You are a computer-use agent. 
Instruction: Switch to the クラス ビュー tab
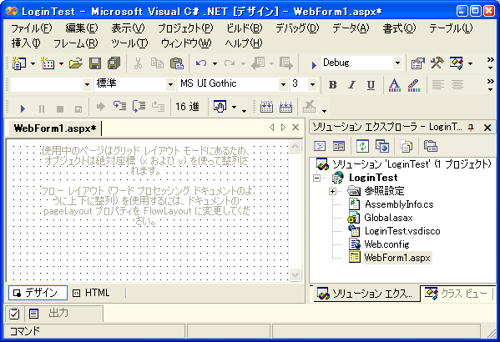(457, 294)
